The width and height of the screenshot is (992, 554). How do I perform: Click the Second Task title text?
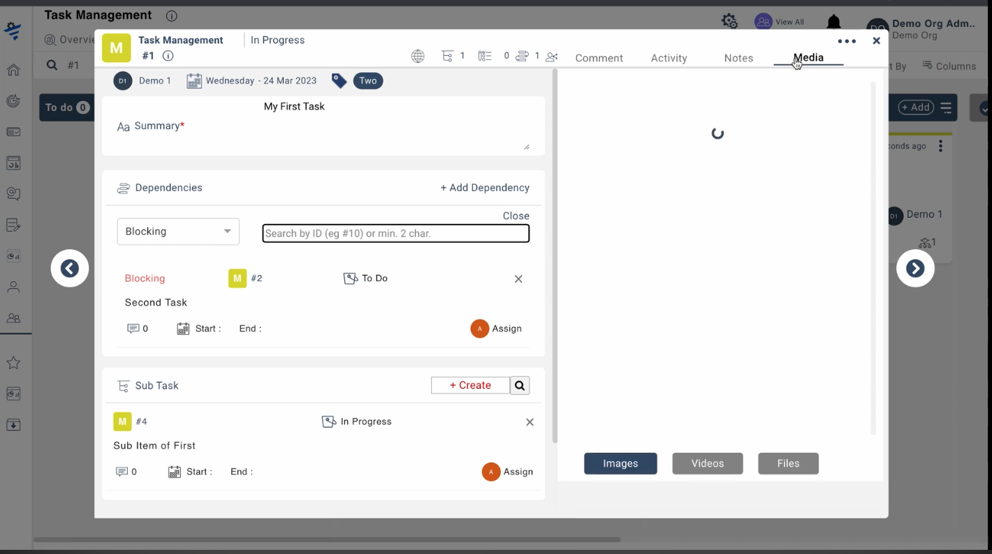[156, 303]
